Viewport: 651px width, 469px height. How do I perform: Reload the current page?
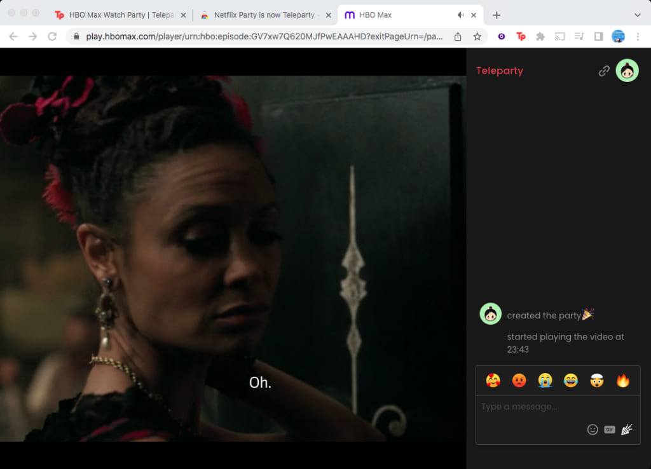[52, 37]
